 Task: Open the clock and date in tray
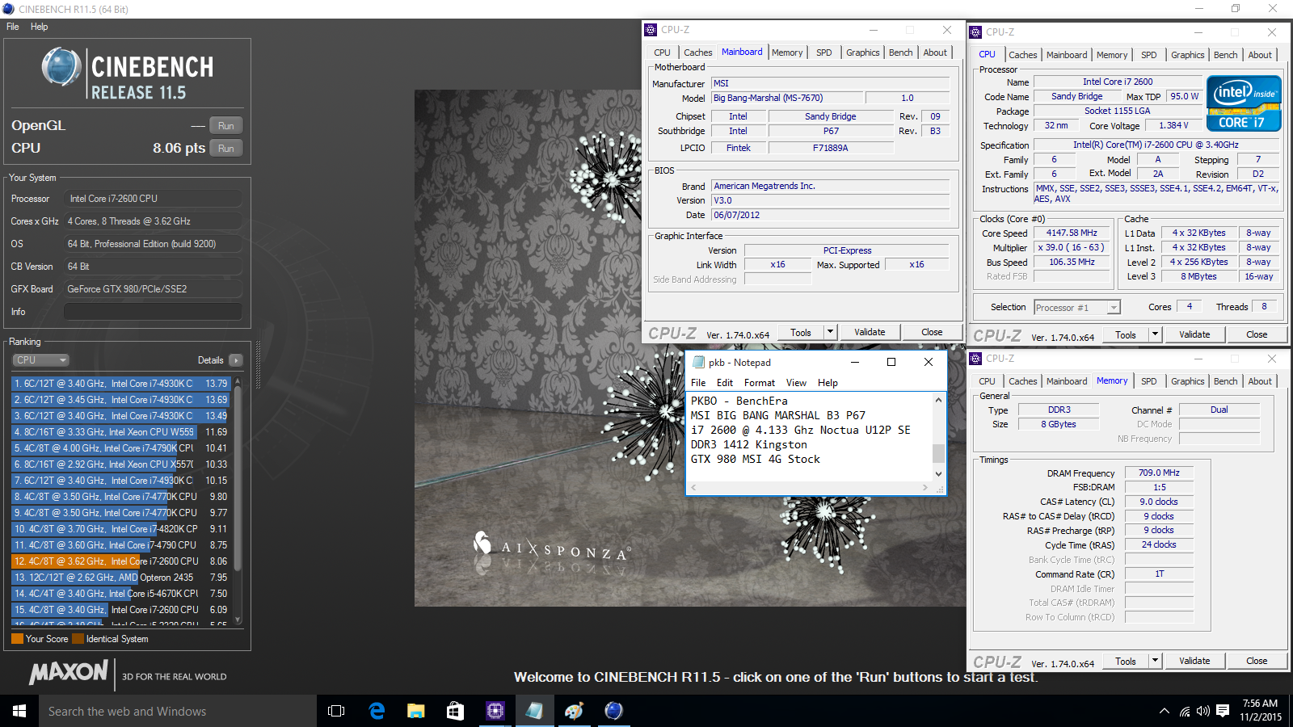[x=1261, y=710]
